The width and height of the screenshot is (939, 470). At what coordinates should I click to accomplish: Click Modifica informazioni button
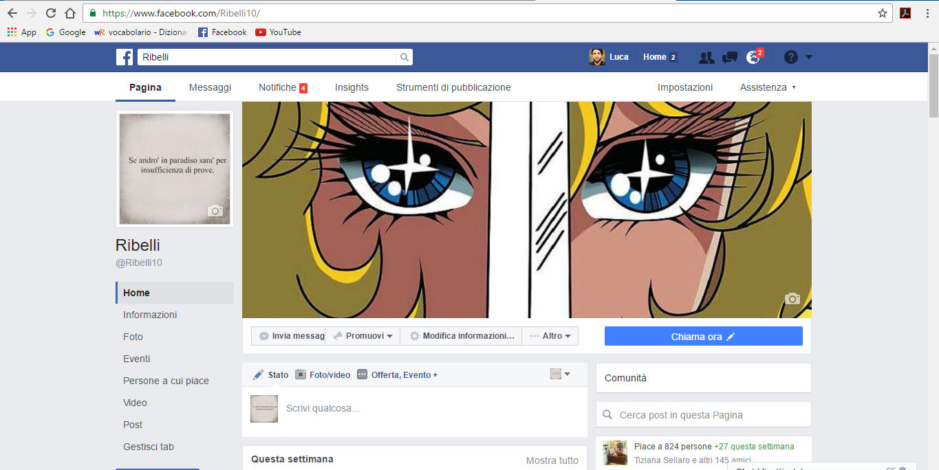tap(461, 336)
